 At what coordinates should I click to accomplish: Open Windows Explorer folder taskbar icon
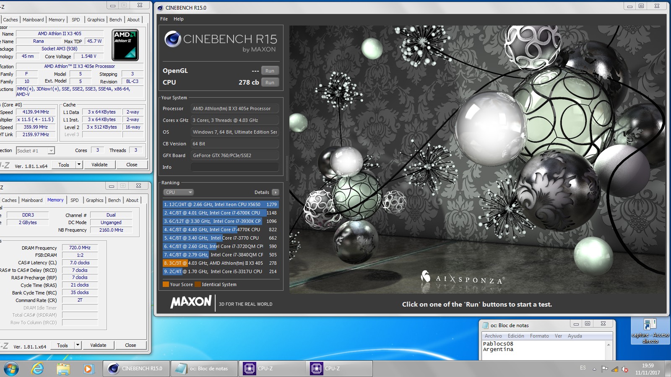[63, 369]
